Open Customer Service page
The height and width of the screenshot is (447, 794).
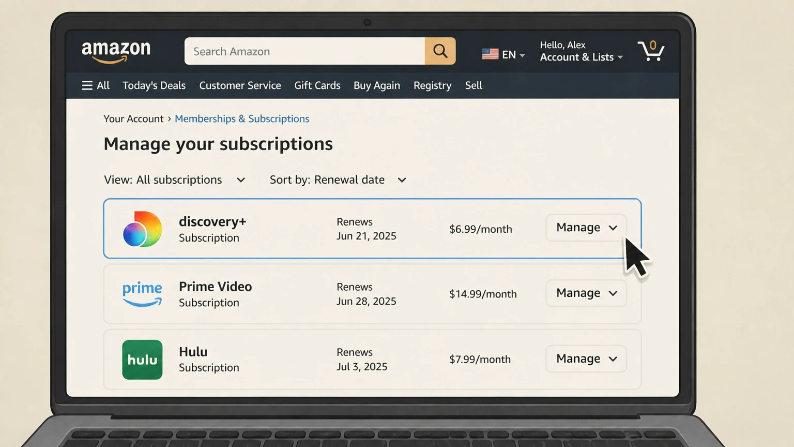pos(240,85)
